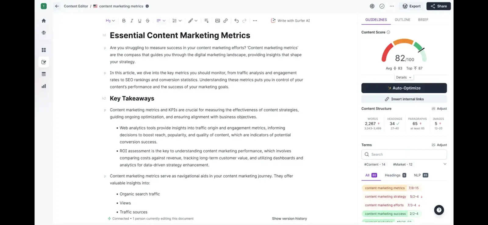Select the Headings 5 terms filter tab
This screenshot has width=488, height=225.
pyautogui.click(x=395, y=175)
